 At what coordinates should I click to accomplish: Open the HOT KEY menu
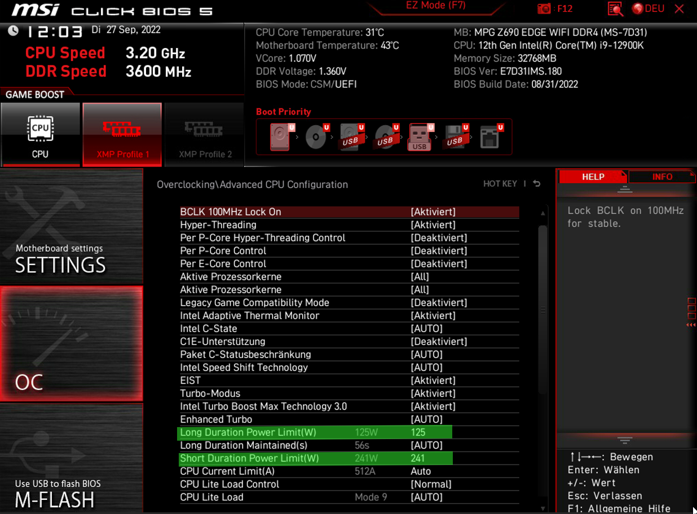pyautogui.click(x=500, y=184)
